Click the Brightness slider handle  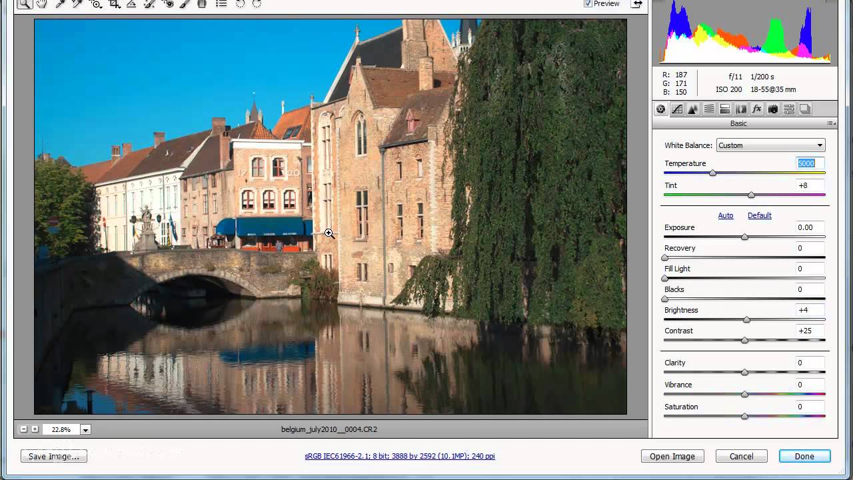pyautogui.click(x=746, y=320)
